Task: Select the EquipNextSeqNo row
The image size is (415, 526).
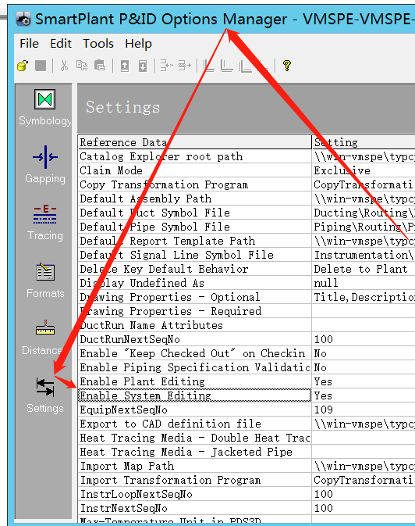Action: 194,410
